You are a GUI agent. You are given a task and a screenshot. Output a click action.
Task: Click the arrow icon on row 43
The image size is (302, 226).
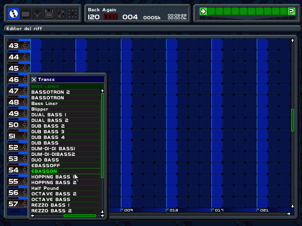coord(26,46)
